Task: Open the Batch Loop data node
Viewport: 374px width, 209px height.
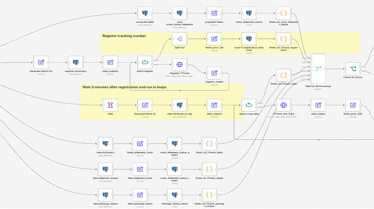Action: click(249, 105)
